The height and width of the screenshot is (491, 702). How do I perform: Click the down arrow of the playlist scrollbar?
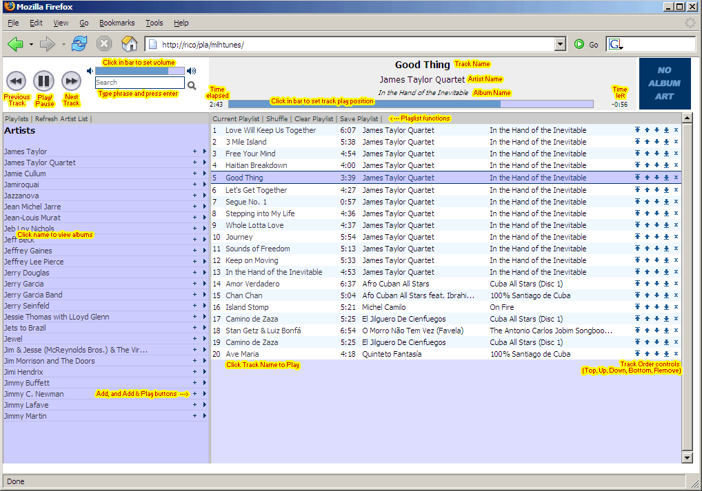click(x=687, y=457)
